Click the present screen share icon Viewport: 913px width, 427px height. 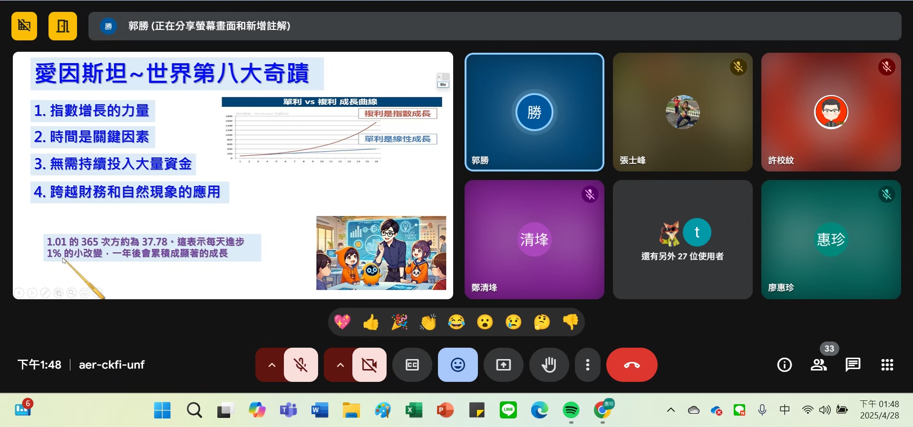[x=503, y=365]
